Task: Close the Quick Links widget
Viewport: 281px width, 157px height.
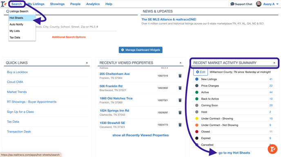Action: pyautogui.click(x=87, y=63)
